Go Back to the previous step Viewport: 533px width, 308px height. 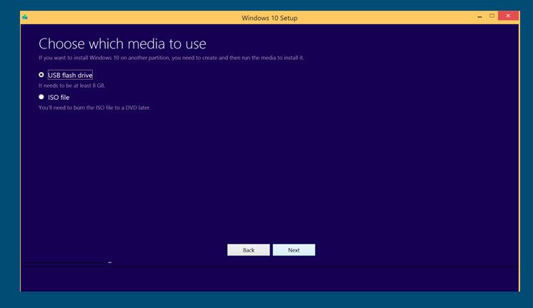pyautogui.click(x=249, y=250)
